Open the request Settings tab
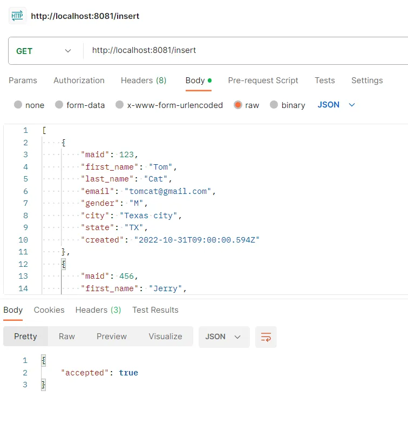This screenshot has height=424, width=408. point(367,80)
